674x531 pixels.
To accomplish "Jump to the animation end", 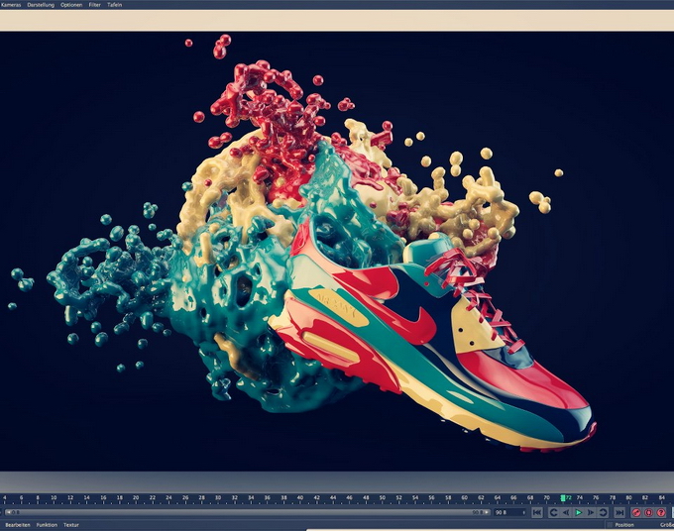I will [619, 512].
